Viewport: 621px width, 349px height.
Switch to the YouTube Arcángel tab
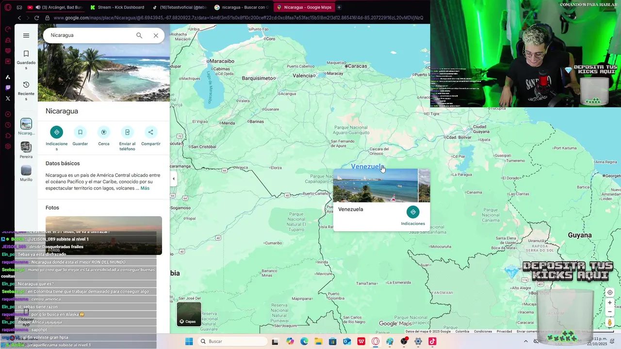click(56, 7)
